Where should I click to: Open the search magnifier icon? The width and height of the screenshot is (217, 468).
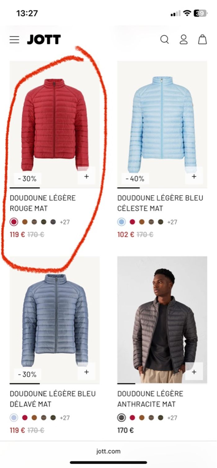click(165, 40)
